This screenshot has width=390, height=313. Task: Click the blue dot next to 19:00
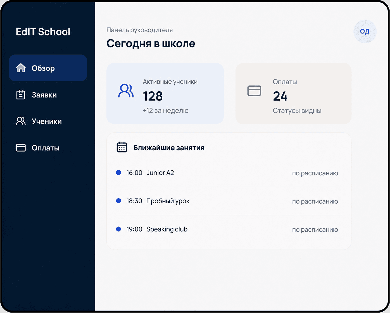[118, 229]
